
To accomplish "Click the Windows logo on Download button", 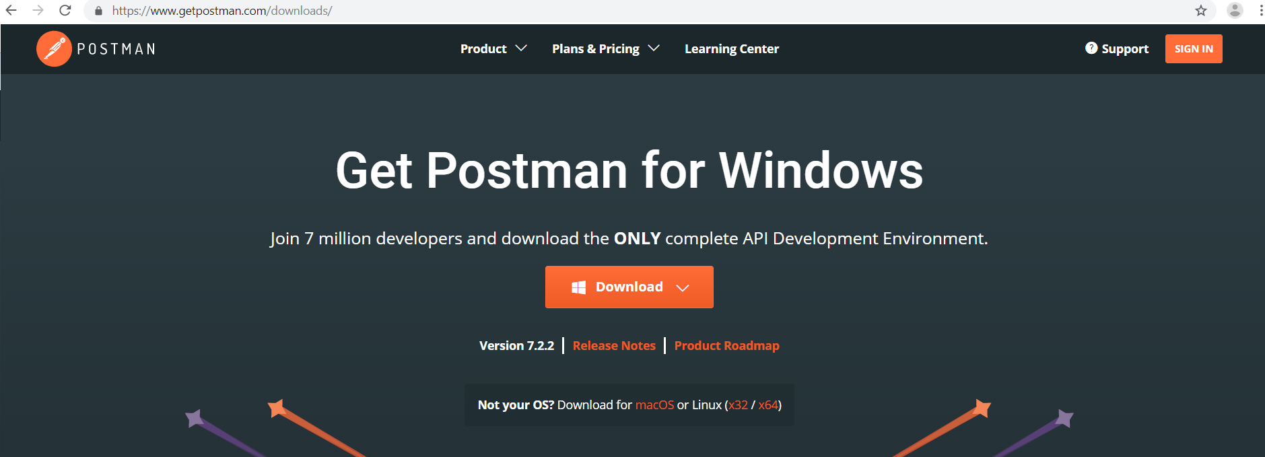I will click(x=578, y=287).
